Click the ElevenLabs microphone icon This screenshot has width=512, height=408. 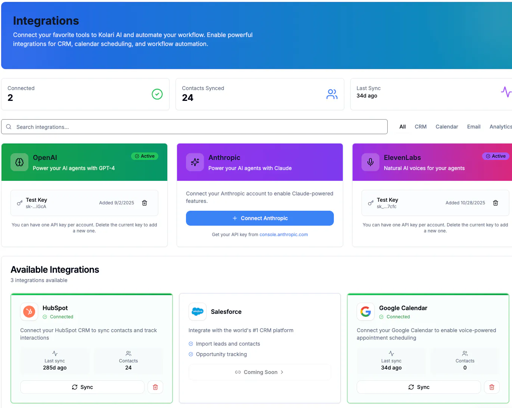click(370, 162)
